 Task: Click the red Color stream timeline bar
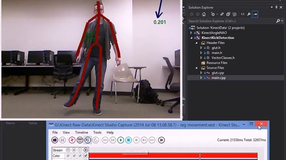point(173,156)
